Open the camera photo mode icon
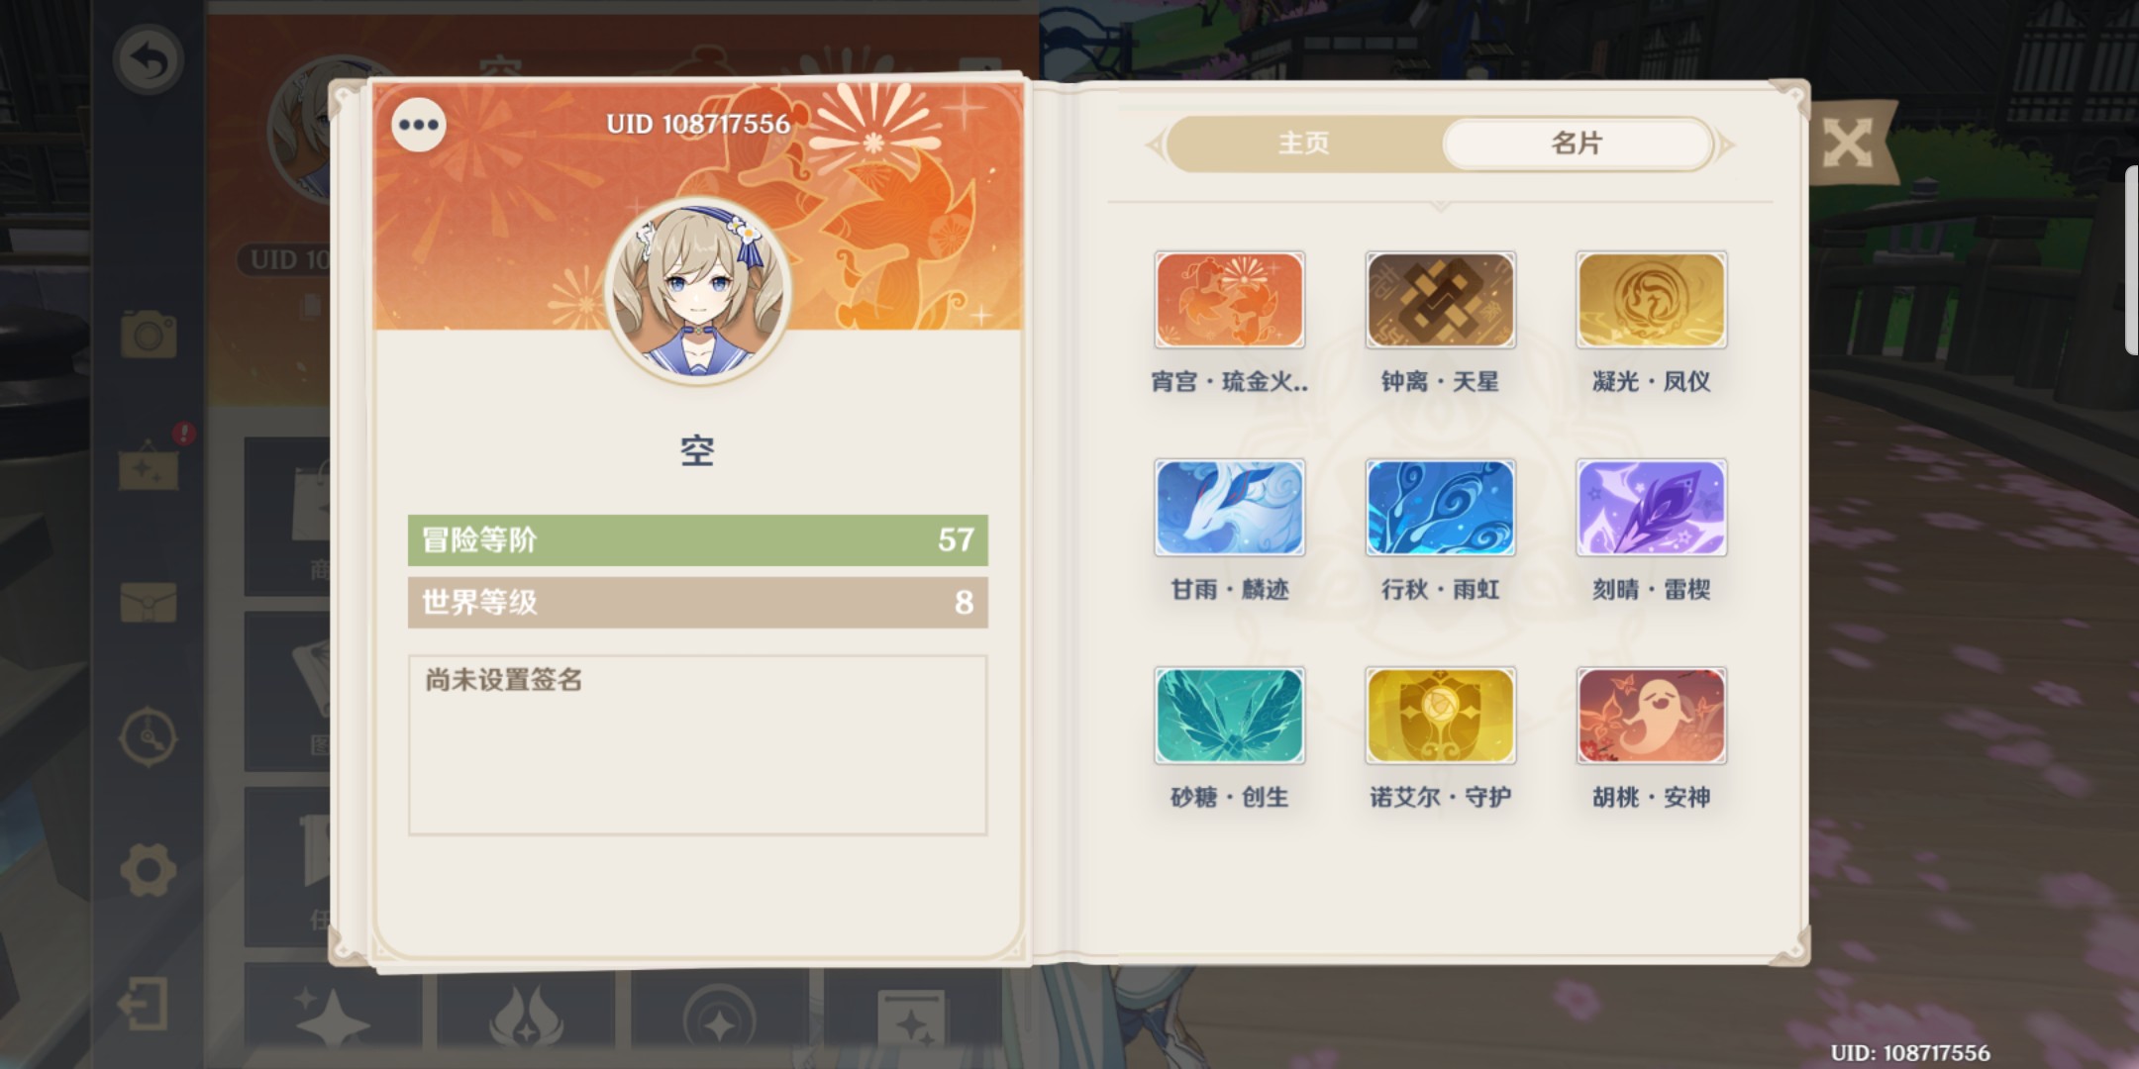 [149, 334]
